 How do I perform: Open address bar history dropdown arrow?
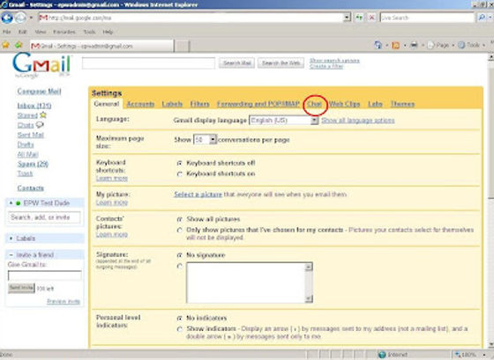(x=347, y=18)
